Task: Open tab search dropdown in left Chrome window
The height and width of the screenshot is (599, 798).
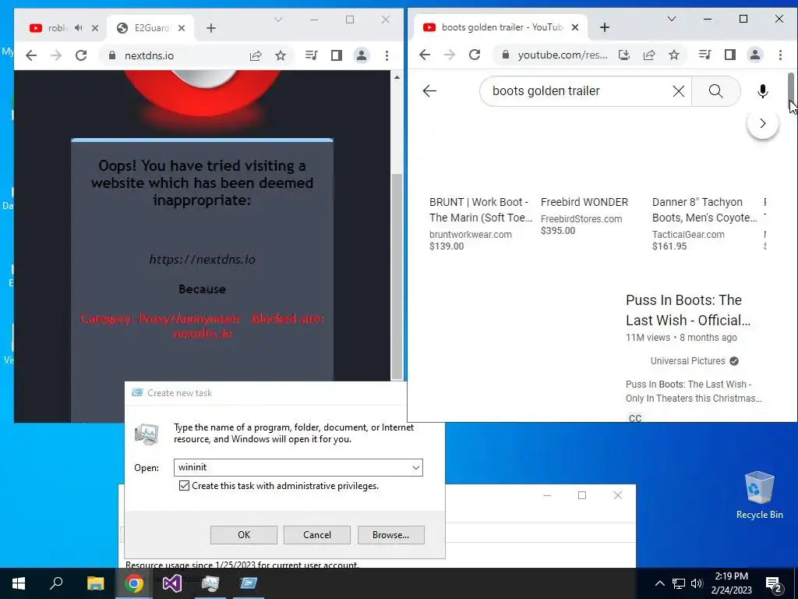Action: (x=278, y=19)
